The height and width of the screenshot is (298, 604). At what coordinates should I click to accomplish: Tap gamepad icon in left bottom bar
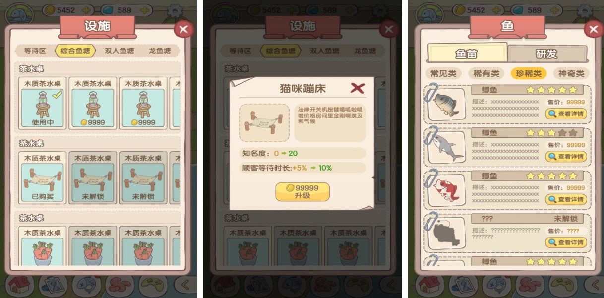(154, 286)
